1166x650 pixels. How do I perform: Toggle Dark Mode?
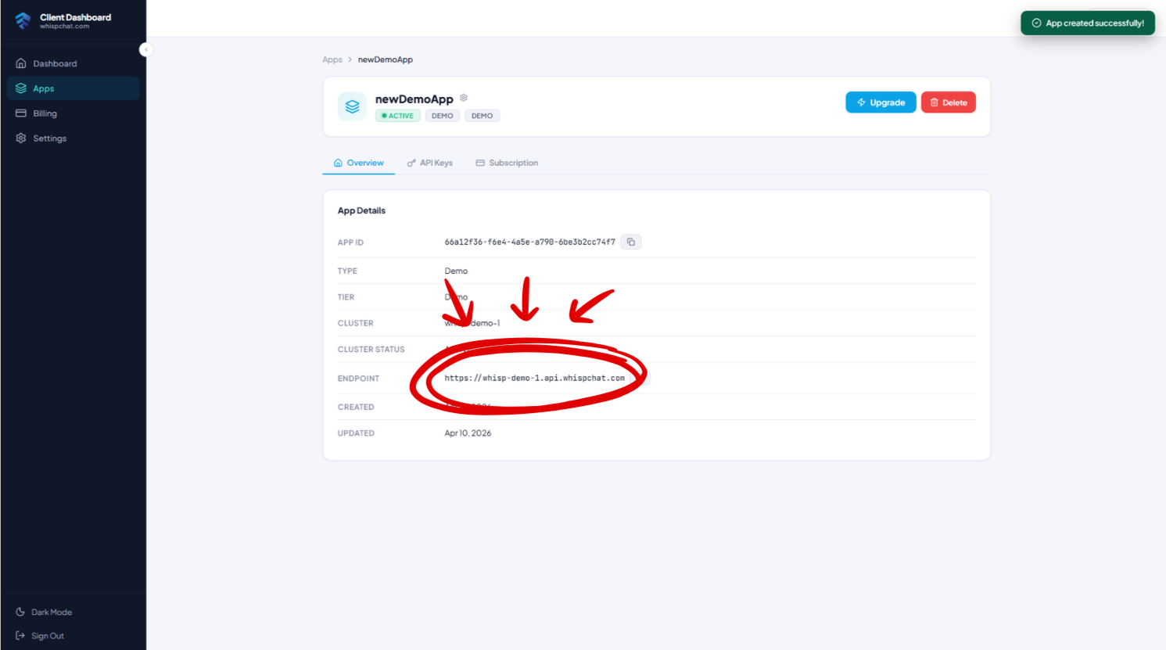[18, 612]
